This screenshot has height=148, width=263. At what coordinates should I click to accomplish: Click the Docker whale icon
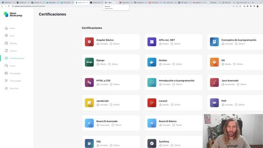tap(152, 62)
